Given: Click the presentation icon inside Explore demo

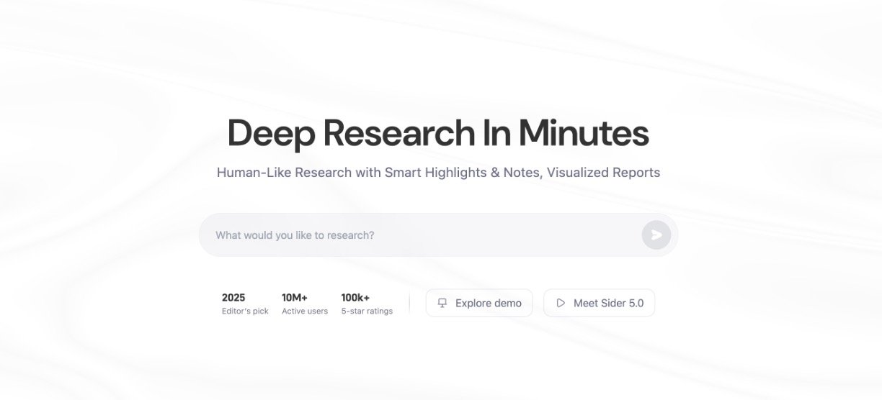Looking at the screenshot, I should click(442, 303).
